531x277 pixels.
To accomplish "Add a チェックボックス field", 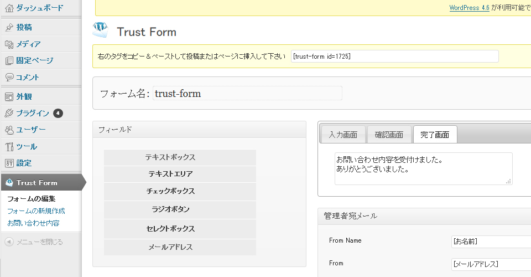I will point(180,191).
